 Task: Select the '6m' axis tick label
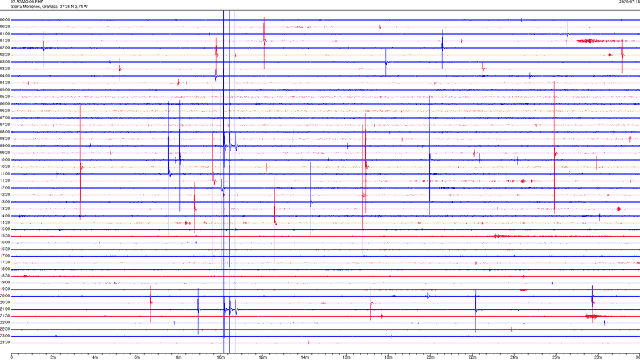137,357
